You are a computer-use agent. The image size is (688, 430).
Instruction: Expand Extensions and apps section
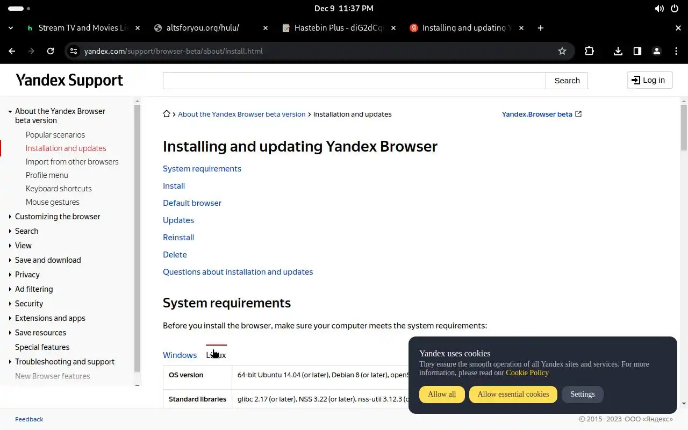click(x=10, y=318)
